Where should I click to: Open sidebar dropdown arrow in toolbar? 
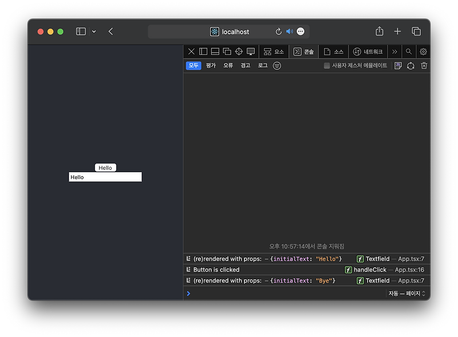94,31
